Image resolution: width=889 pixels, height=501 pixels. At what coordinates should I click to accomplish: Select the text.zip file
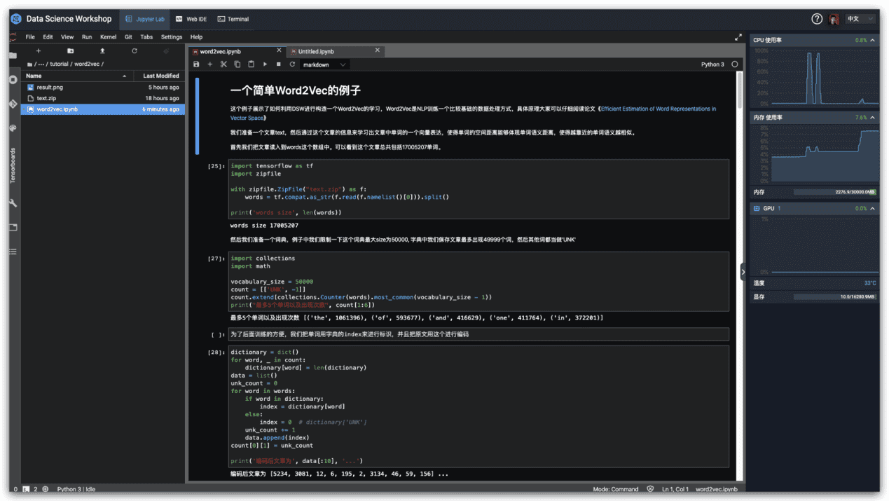(x=46, y=98)
